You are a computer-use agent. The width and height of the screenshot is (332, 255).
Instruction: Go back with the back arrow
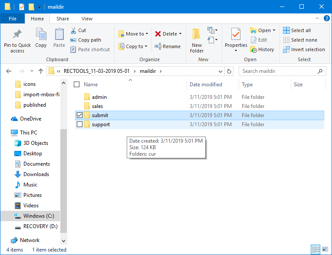click(9, 71)
